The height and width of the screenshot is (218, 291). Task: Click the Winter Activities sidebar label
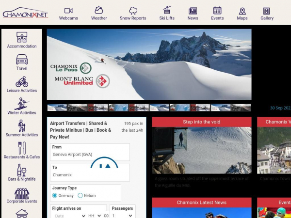coord(22,113)
